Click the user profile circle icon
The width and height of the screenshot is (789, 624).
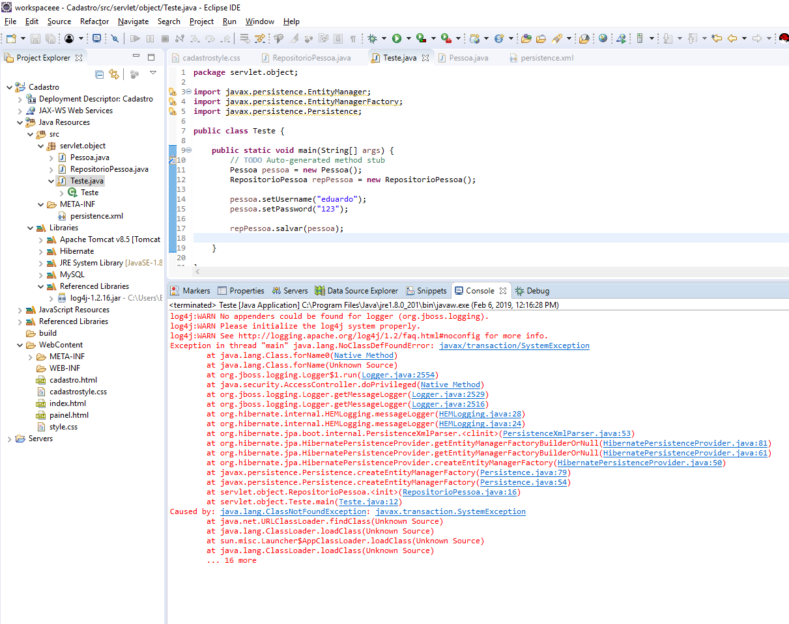(69, 38)
